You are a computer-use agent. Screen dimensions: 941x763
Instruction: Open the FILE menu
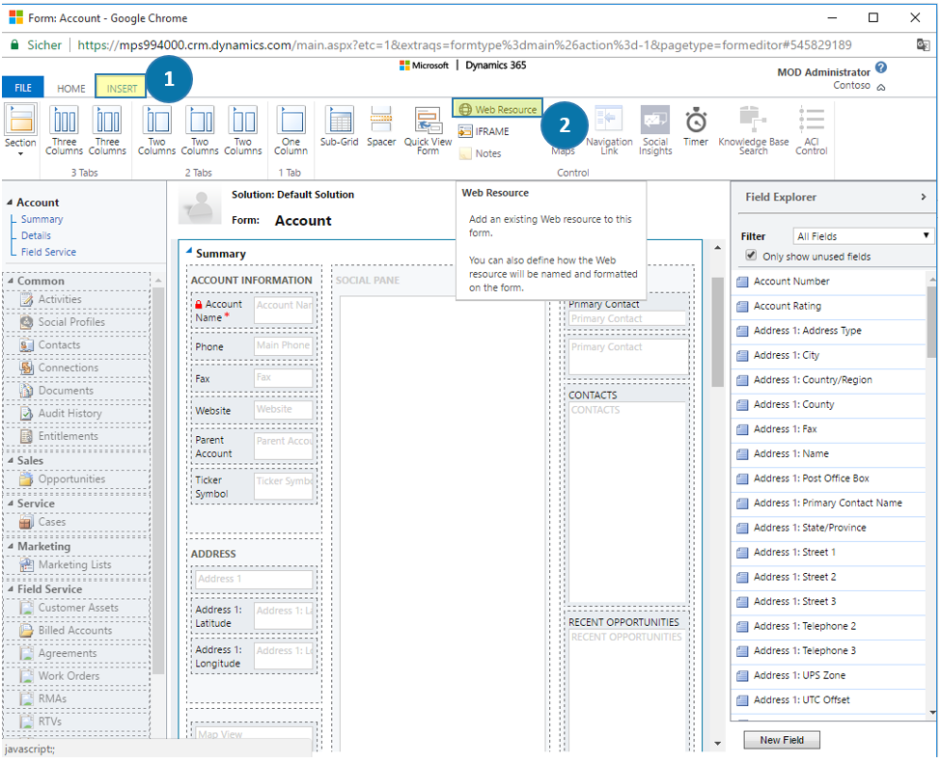coord(22,87)
